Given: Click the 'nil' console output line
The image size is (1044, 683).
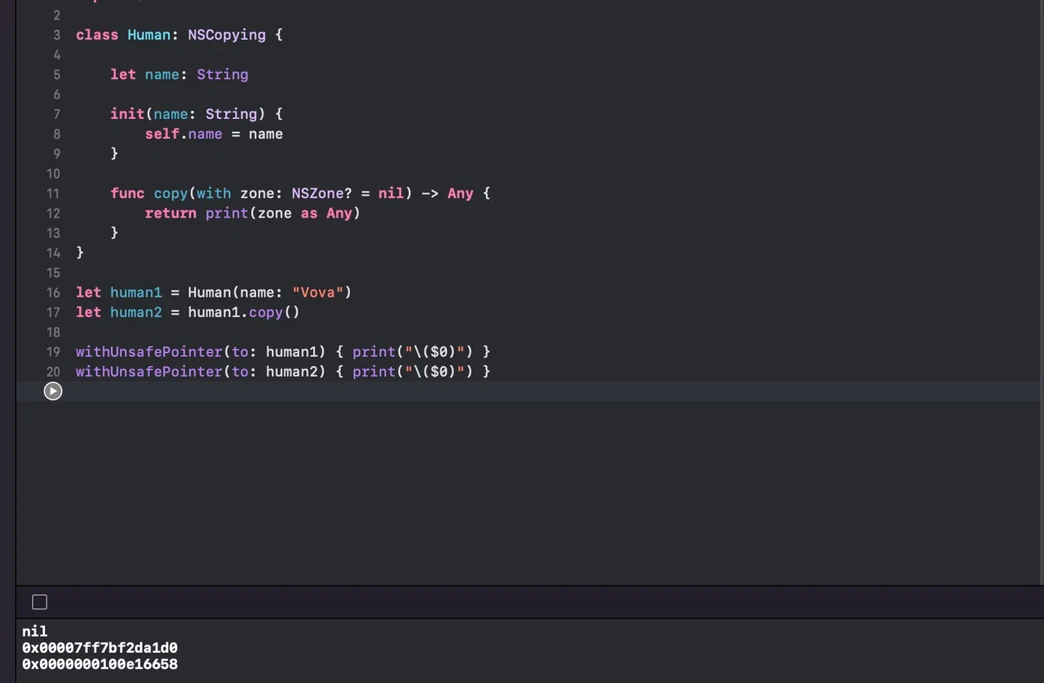Looking at the screenshot, I should click(x=35, y=632).
